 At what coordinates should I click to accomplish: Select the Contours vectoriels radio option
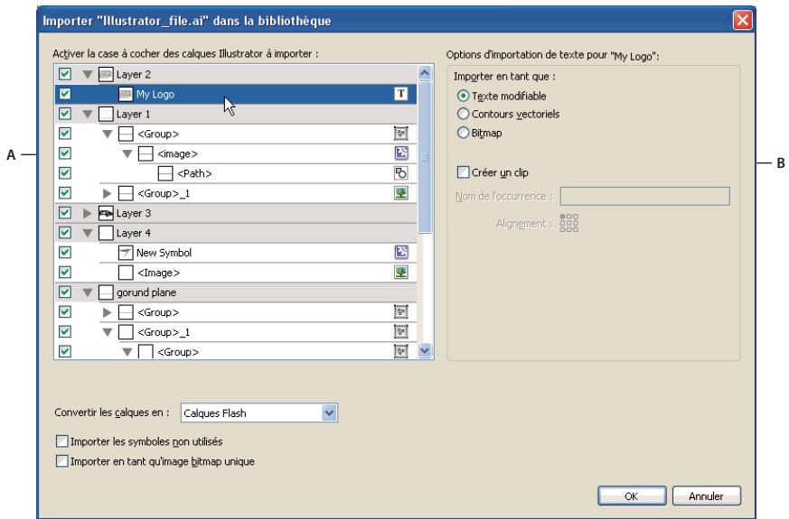tap(465, 114)
